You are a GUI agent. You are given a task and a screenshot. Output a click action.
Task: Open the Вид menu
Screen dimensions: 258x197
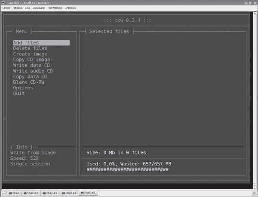pos(27,8)
